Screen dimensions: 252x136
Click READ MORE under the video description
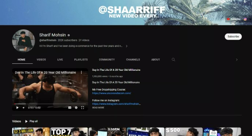[x=98, y=108]
